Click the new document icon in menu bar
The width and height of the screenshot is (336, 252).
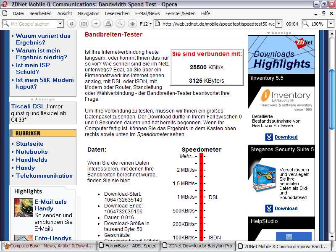(x=5, y=13)
